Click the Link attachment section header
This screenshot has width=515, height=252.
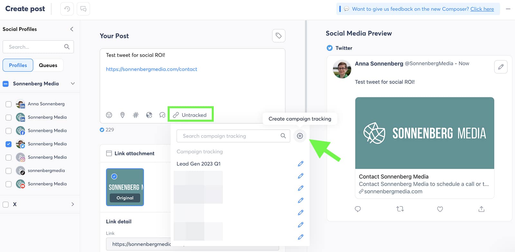[x=135, y=153]
